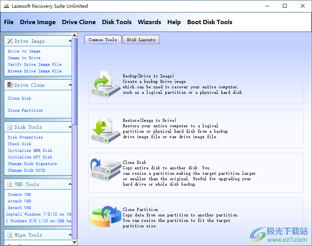Select Change Disk Signature
This screenshot has width=312, height=246.
pyautogui.click(x=32, y=163)
